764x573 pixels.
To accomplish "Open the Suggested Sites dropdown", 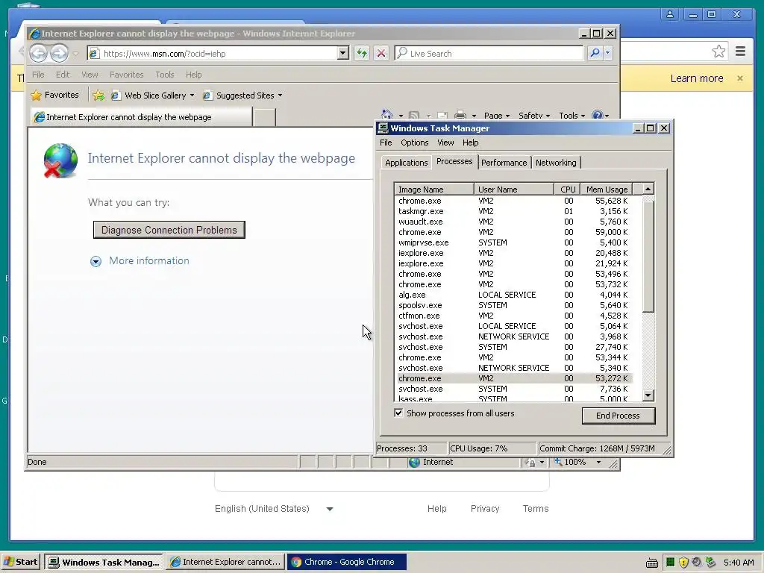I will (281, 95).
